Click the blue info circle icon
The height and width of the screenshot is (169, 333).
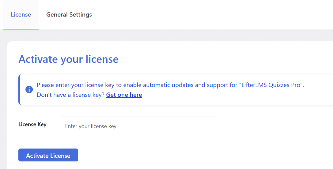[x=29, y=89]
